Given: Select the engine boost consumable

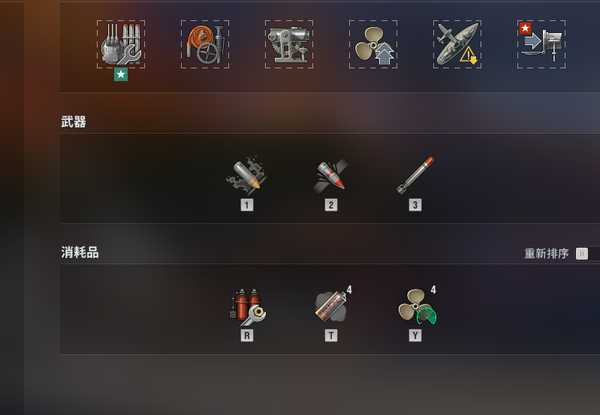Looking at the screenshot, I should (x=417, y=306).
